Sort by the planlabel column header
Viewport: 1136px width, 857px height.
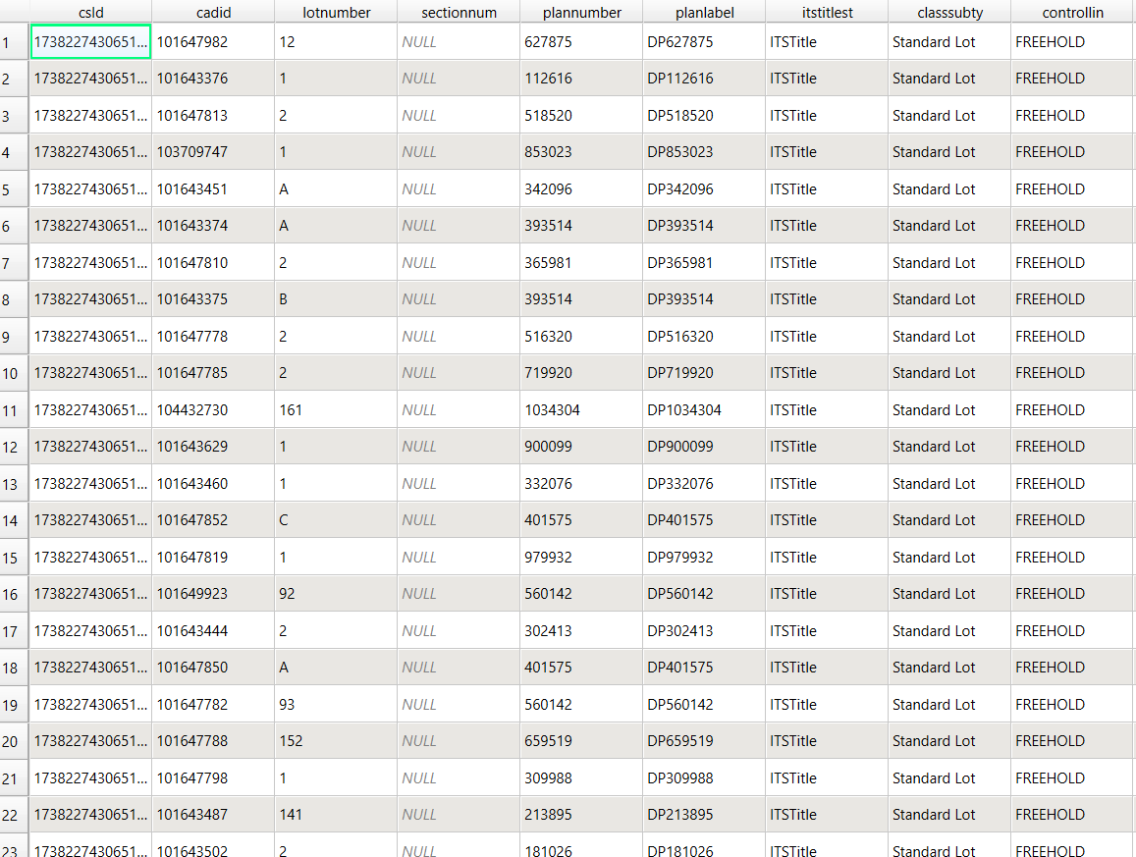704,13
